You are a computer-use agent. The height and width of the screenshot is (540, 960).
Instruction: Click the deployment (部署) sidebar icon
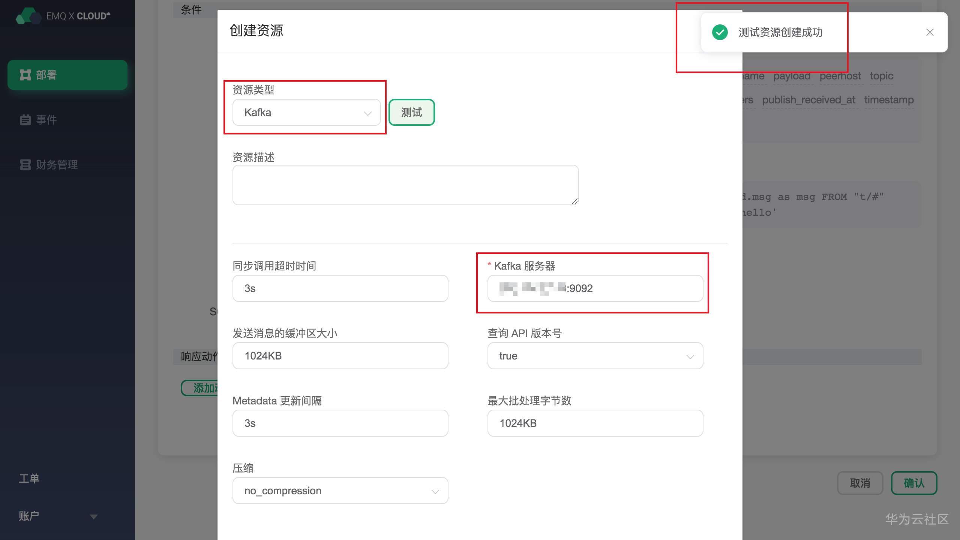pos(25,75)
